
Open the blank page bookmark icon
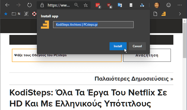(155, 14)
